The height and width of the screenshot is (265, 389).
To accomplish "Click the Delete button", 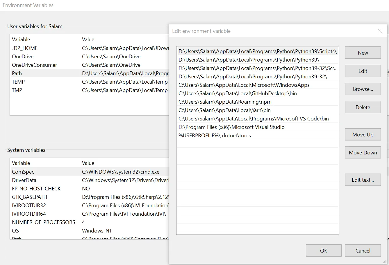I will (x=363, y=107).
